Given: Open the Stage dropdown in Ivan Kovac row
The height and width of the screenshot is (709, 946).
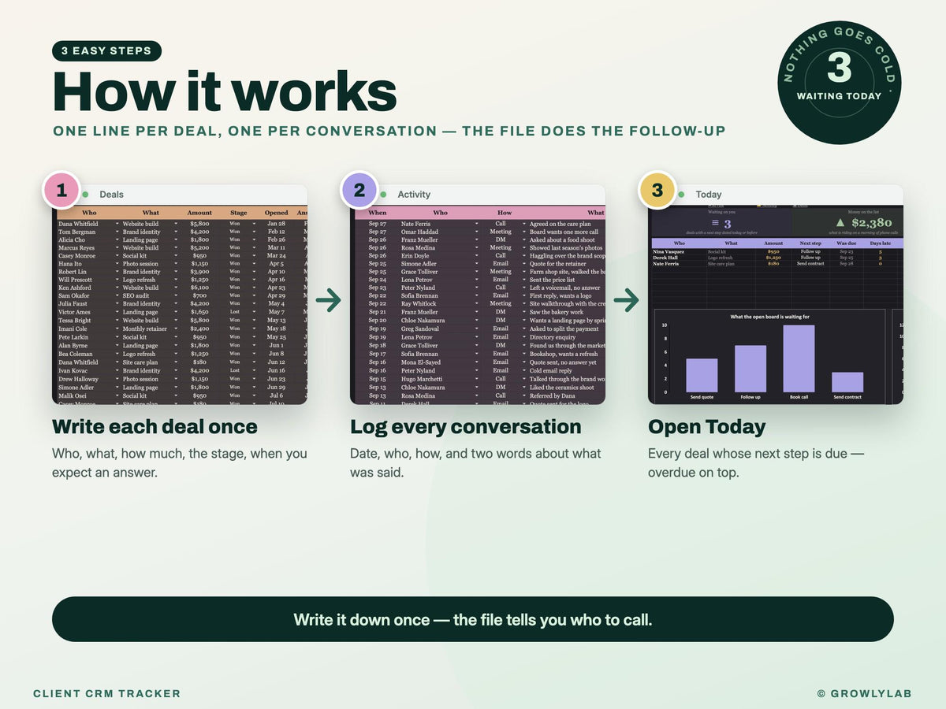Looking at the screenshot, I should click(254, 370).
